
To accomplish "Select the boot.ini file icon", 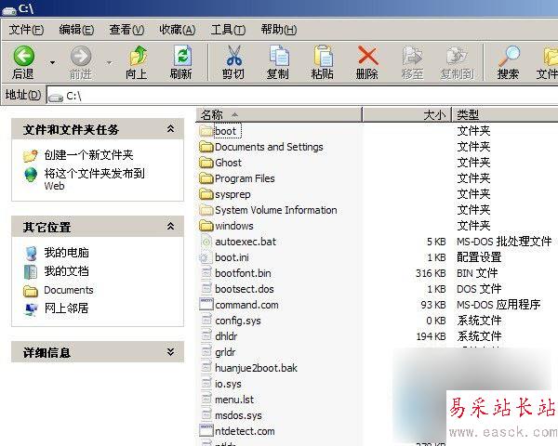I will 206,257.
